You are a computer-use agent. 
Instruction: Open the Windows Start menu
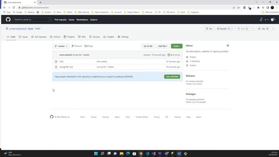(x=96, y=154)
